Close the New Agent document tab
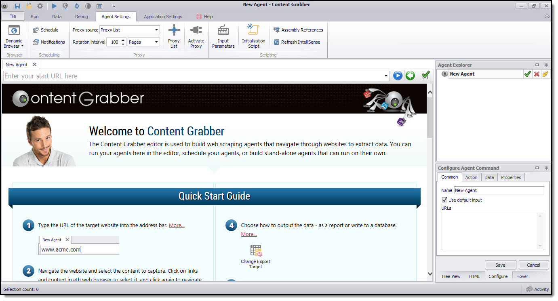The image size is (558, 301). click(x=34, y=64)
